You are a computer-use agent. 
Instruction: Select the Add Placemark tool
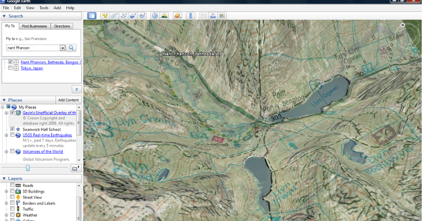(x=105, y=15)
